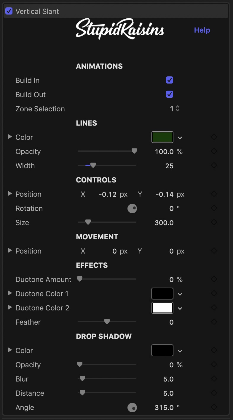Expand the Movement Position disclosure triangle
233x420 pixels.
(x=9, y=251)
